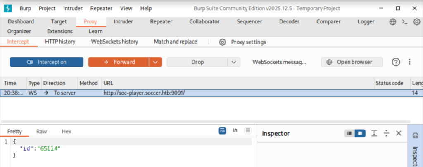This screenshot has height=167, width=423.
Task: Expand the Drop button dropdown arrow
Action: pos(234,62)
